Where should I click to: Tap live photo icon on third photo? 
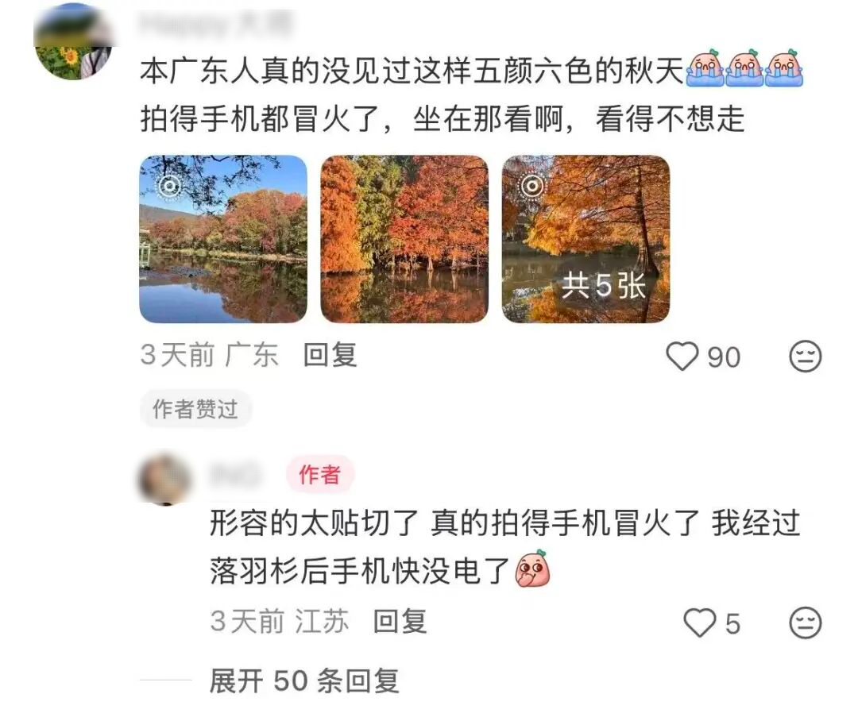(531, 186)
